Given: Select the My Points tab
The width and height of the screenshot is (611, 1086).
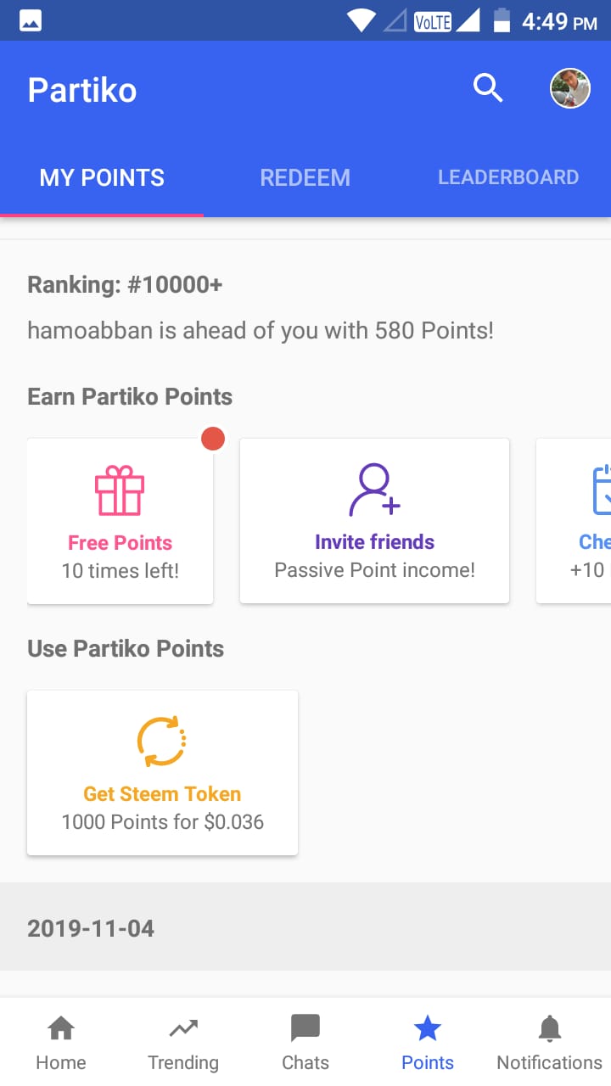Looking at the screenshot, I should click(102, 177).
